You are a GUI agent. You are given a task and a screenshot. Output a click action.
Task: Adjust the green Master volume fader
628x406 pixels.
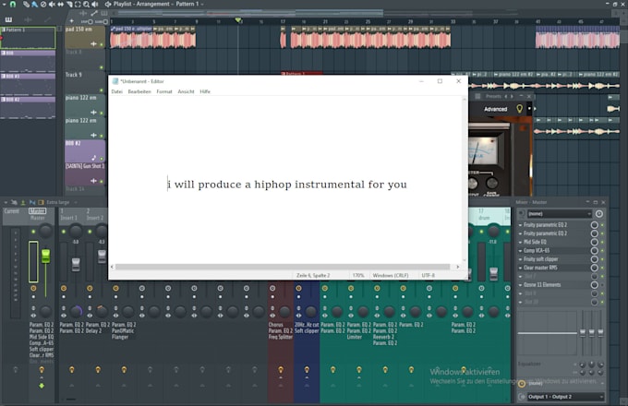pos(45,256)
